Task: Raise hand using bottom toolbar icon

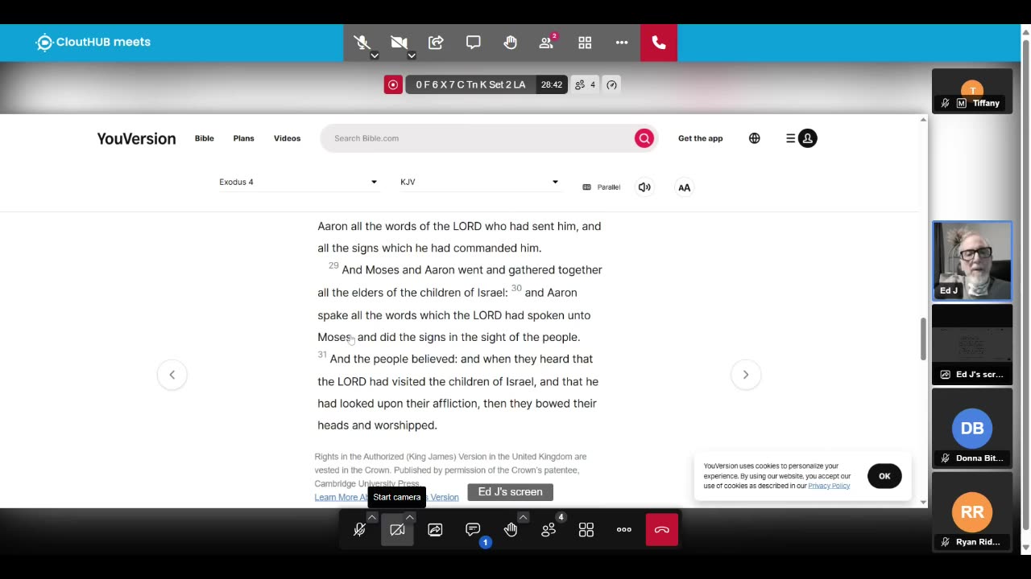Action: [x=511, y=530]
